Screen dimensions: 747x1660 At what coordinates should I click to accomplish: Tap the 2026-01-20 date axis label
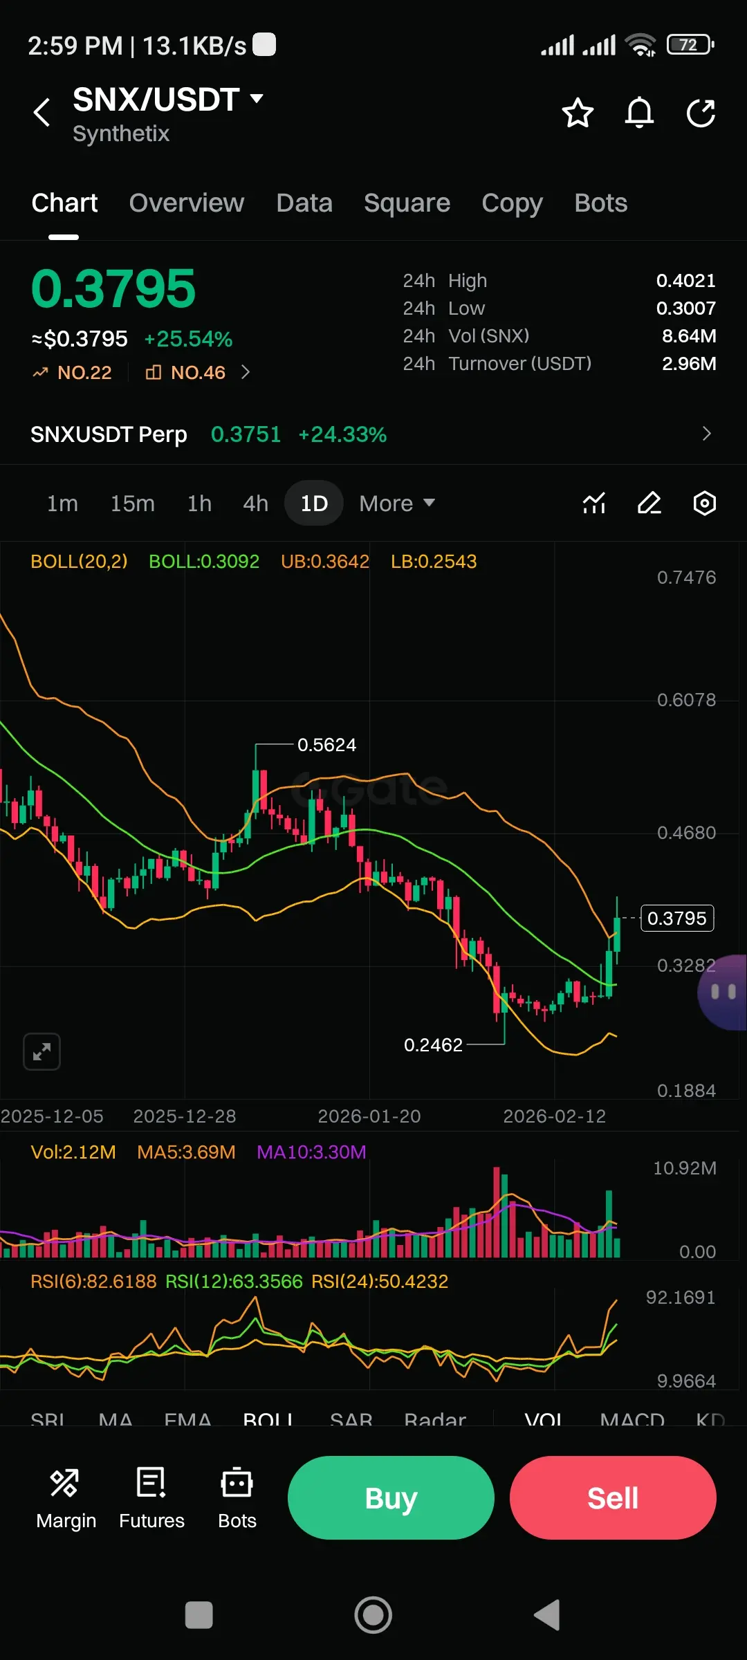click(x=369, y=1116)
